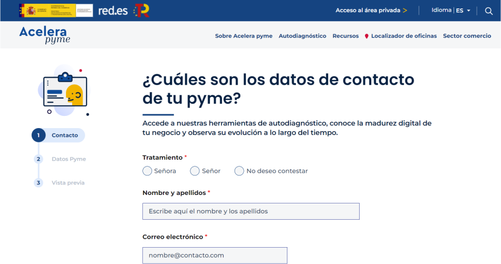501x264 pixels.
Task: Open the Autodiagnóstico menu item
Action: coord(302,36)
